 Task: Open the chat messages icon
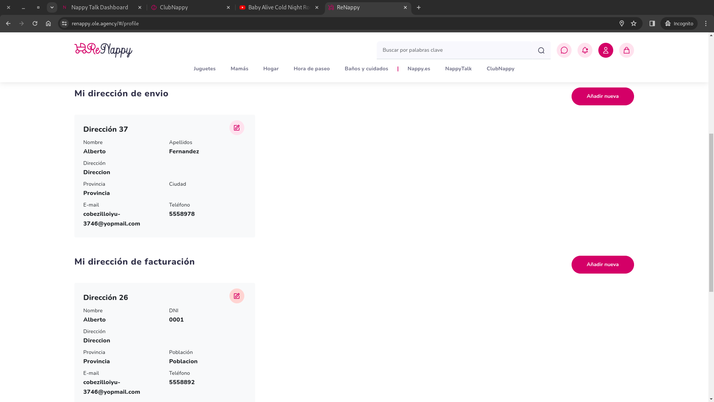[x=564, y=50]
